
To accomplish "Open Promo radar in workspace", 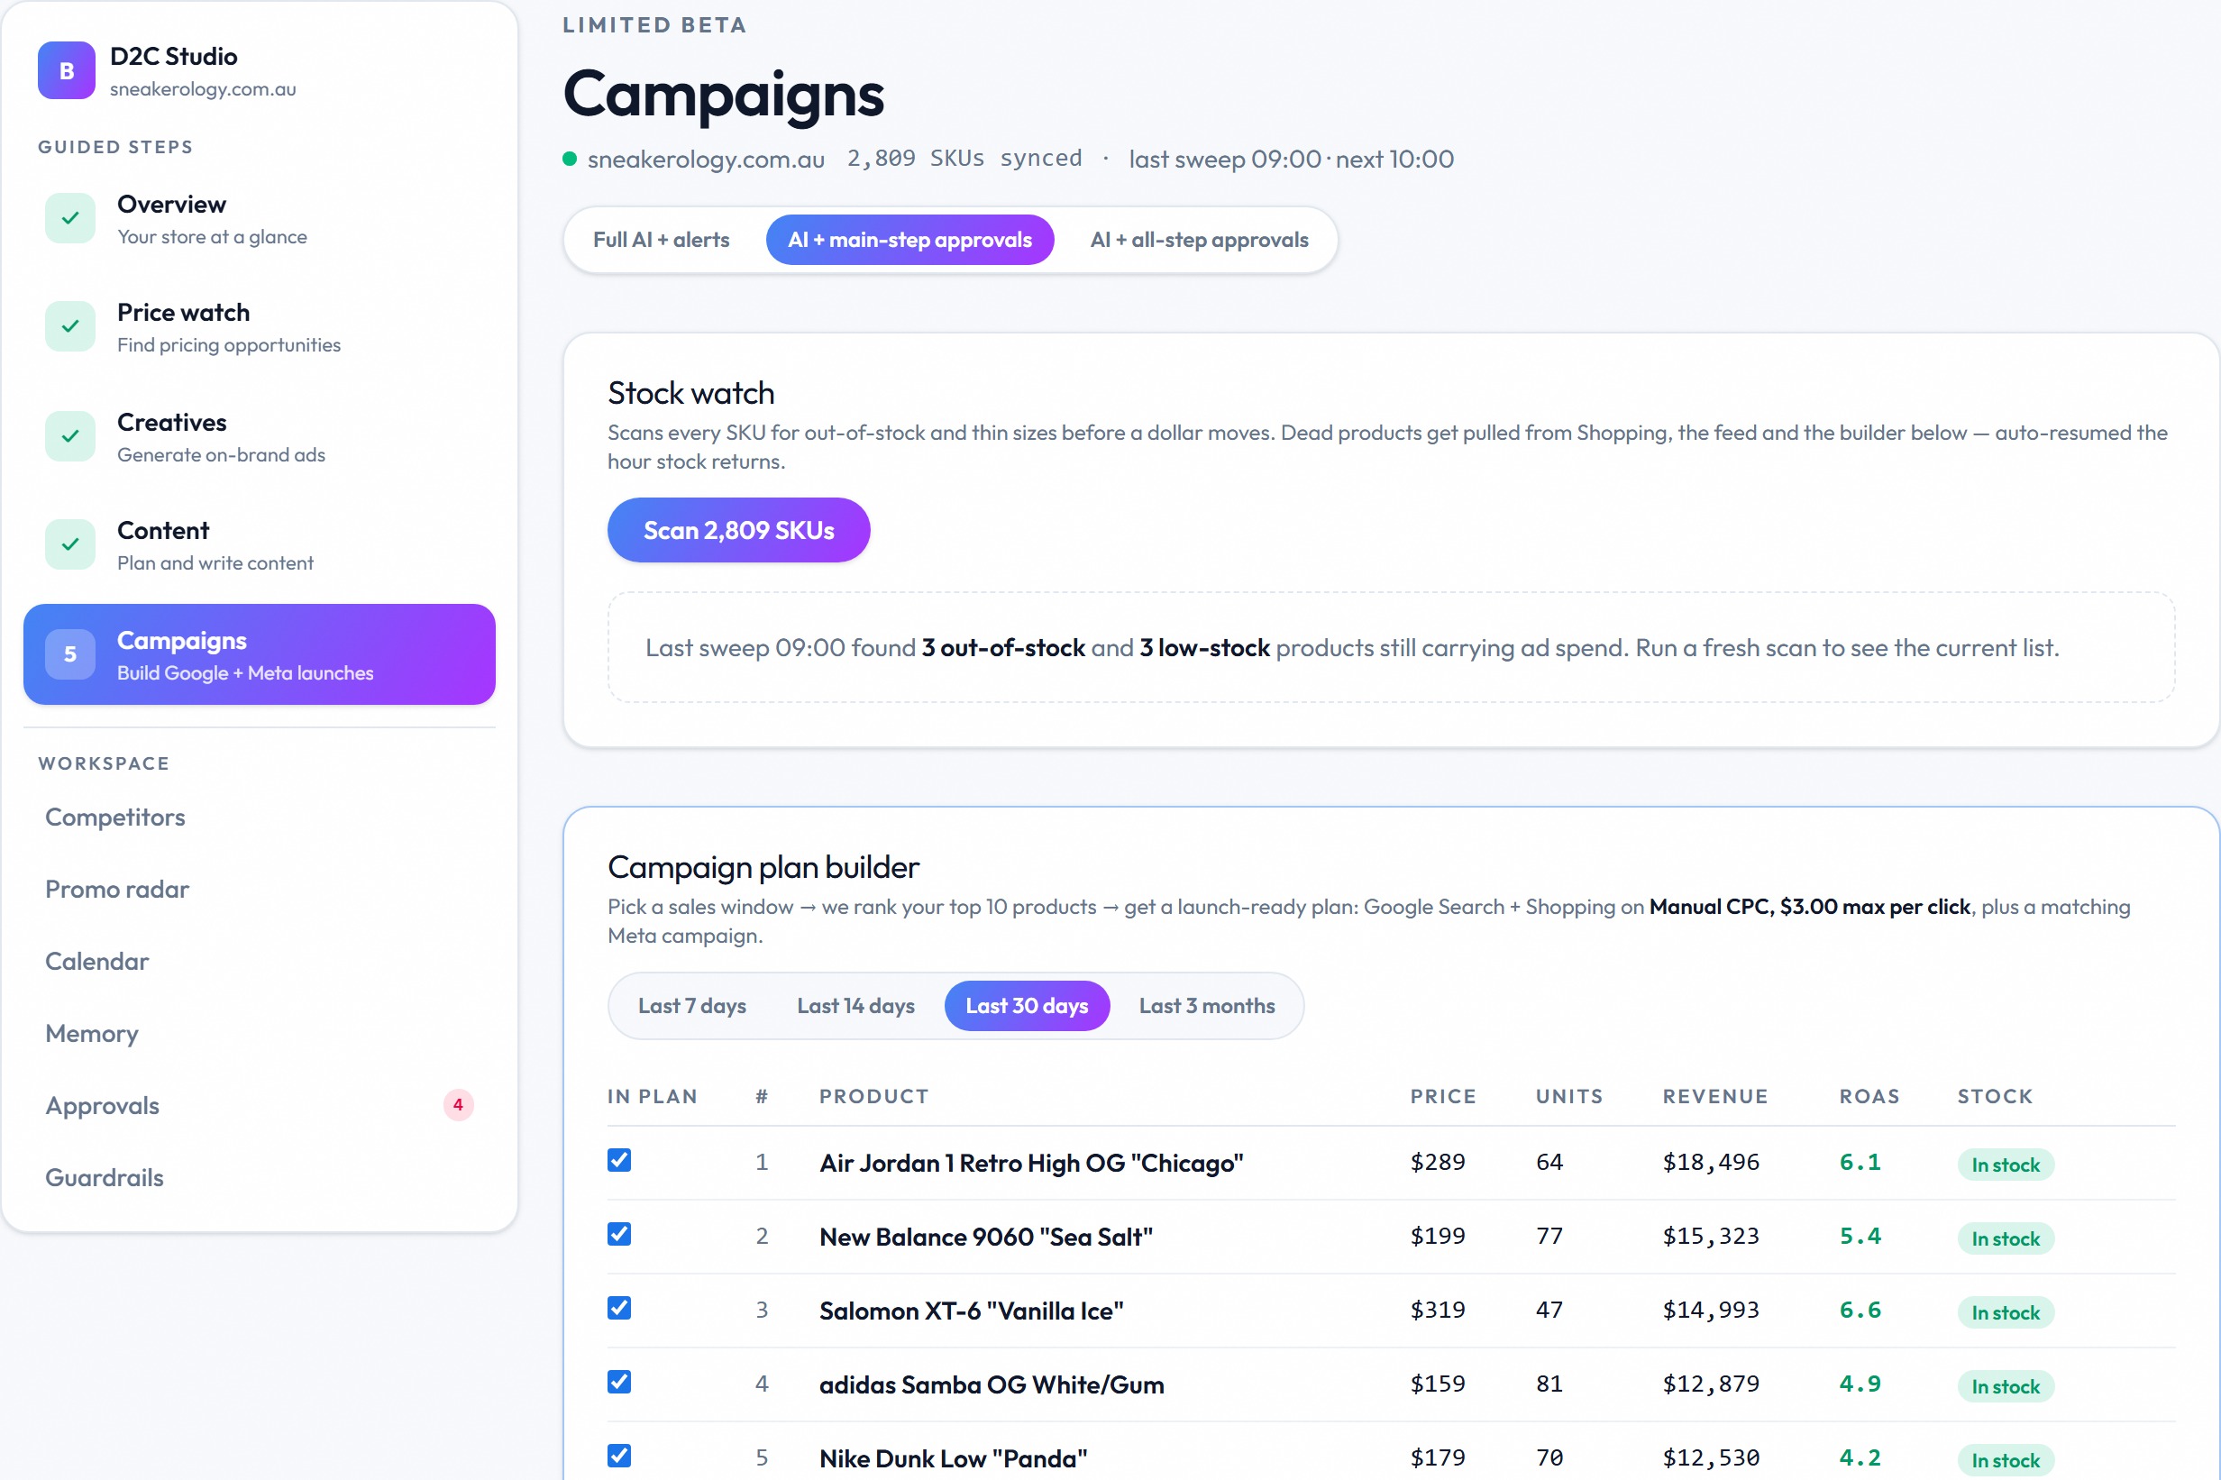I will pyautogui.click(x=260, y=889).
